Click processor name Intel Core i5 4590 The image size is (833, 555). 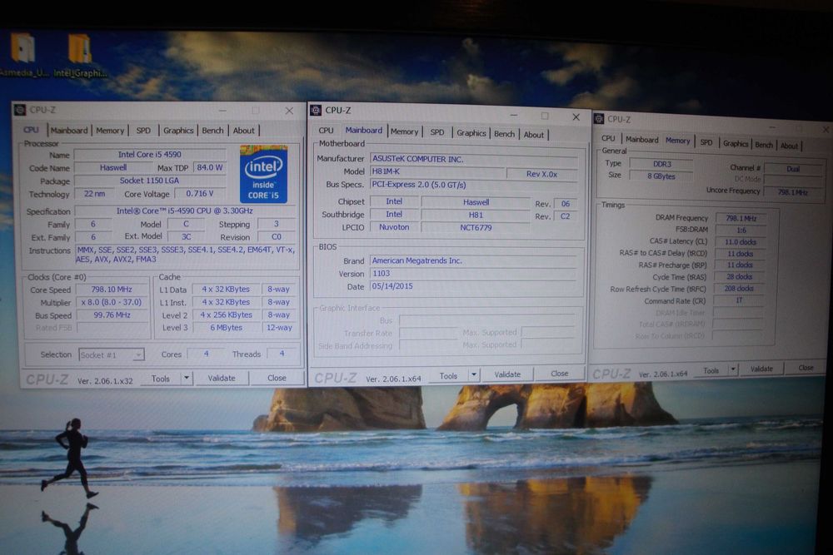(150, 155)
